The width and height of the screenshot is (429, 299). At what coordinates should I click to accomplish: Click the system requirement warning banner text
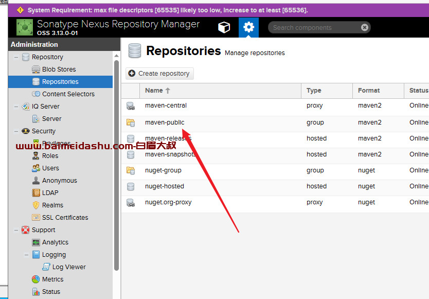pos(168,10)
